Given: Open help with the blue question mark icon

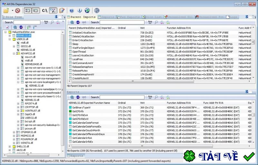Looking at the screenshot, I should [72, 11].
